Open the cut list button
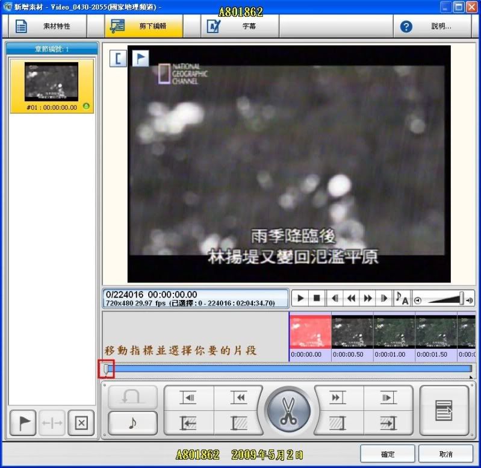The height and width of the screenshot is (468, 481). coord(444,411)
